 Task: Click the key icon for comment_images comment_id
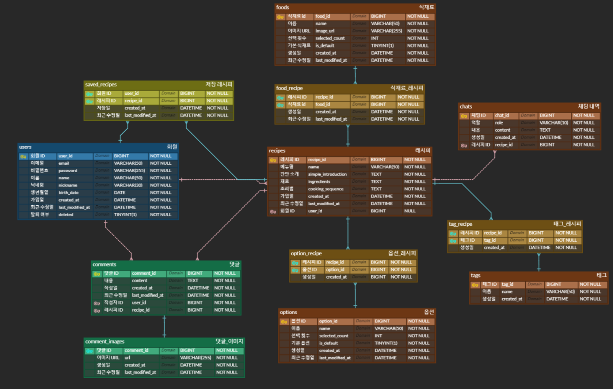pos(89,351)
